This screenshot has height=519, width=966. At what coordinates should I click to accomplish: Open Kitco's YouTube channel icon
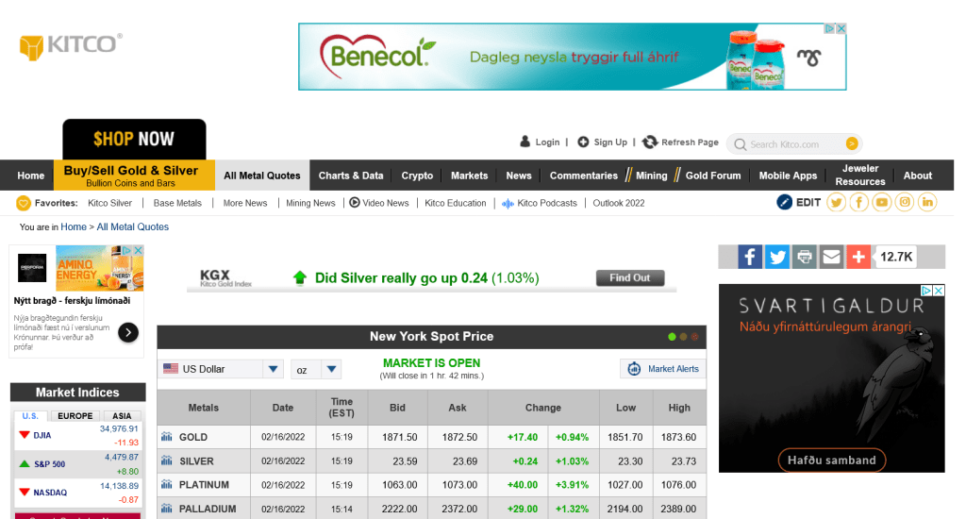click(882, 202)
